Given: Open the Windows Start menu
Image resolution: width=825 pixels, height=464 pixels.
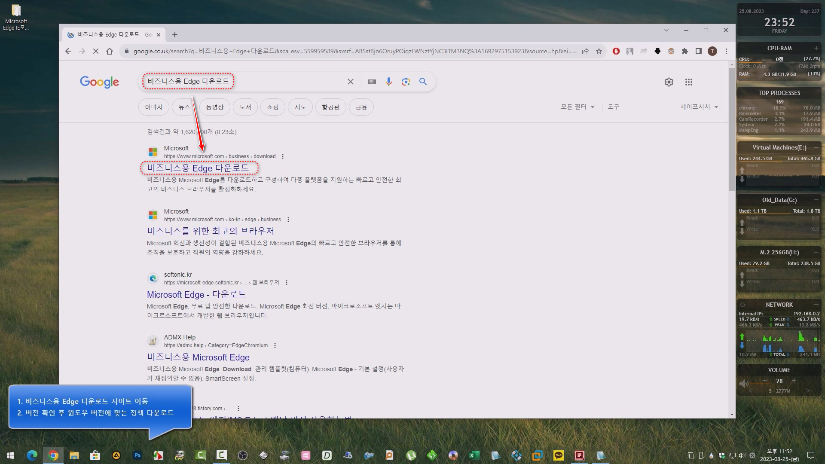Looking at the screenshot, I should [11, 455].
